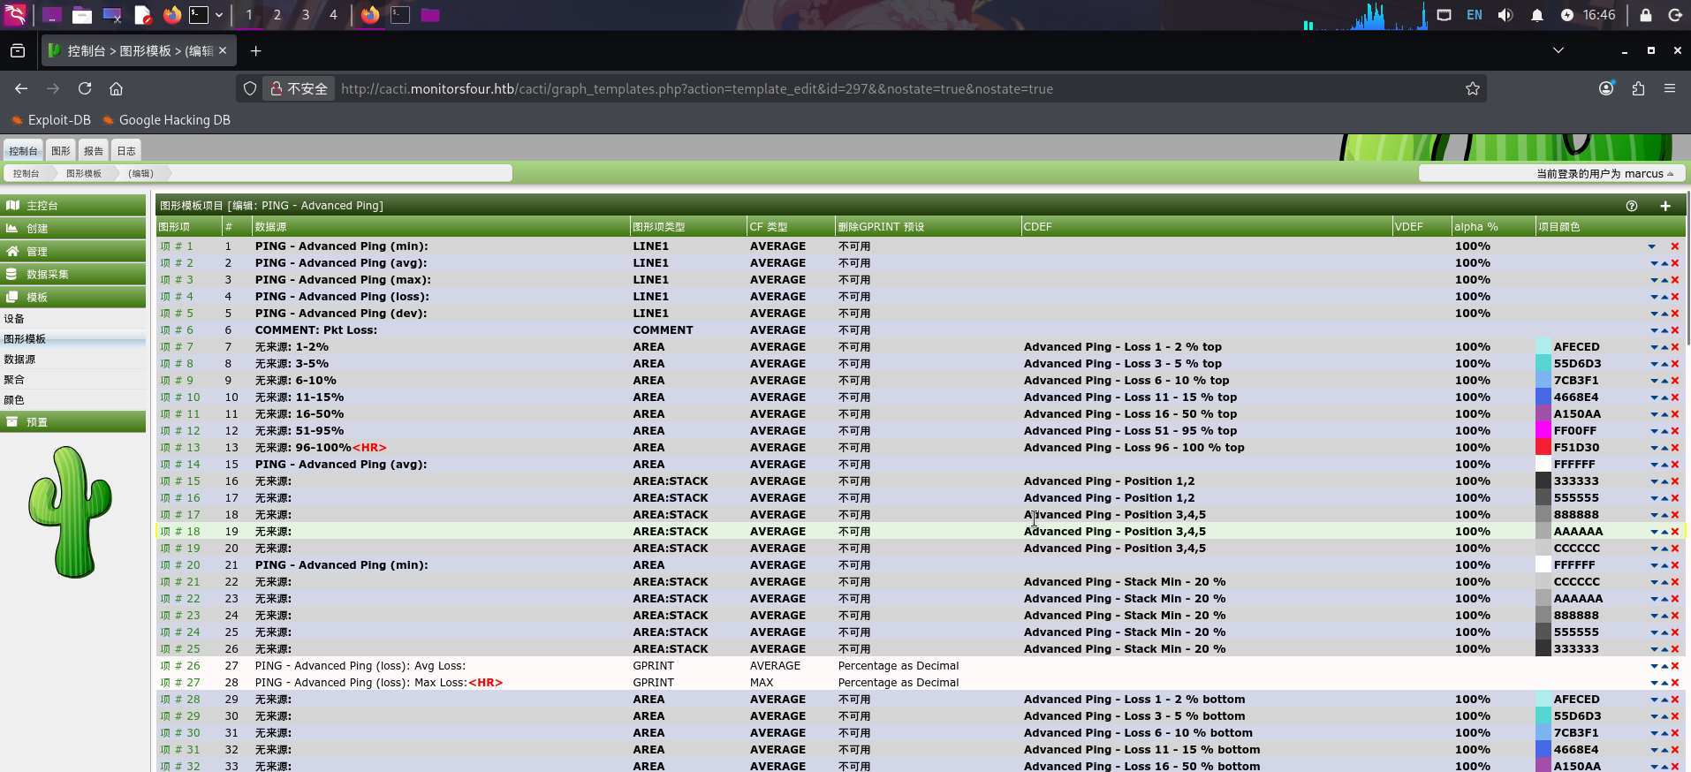The image size is (1691, 772).
Task: Click the FF00FF color swatch in item # 12
Action: tap(1543, 431)
